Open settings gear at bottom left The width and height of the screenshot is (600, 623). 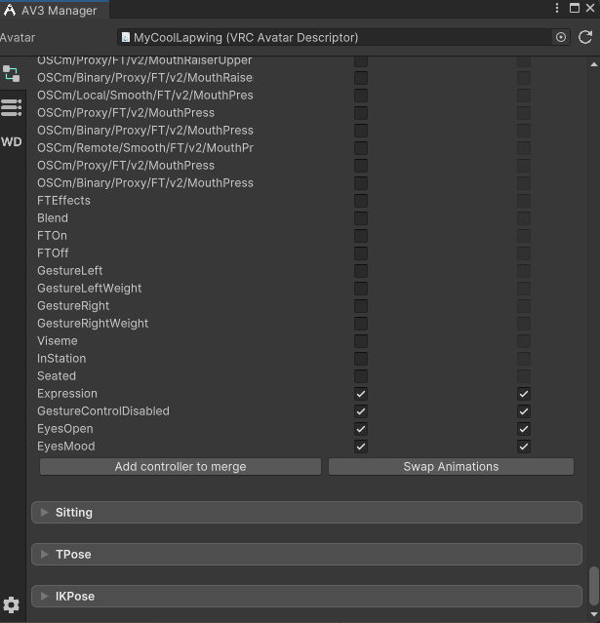[x=12, y=605]
